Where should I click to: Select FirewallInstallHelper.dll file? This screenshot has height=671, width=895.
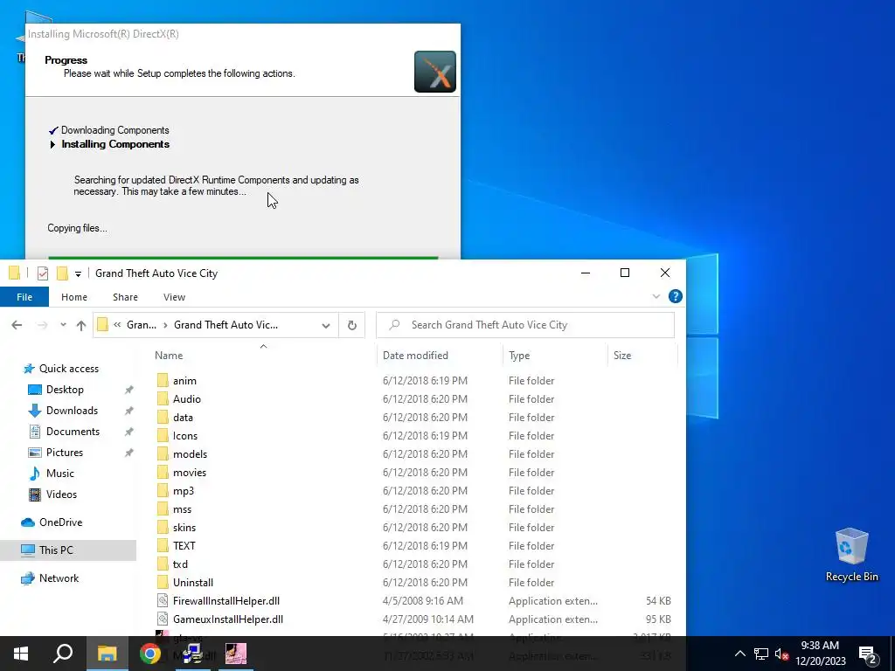[226, 601]
